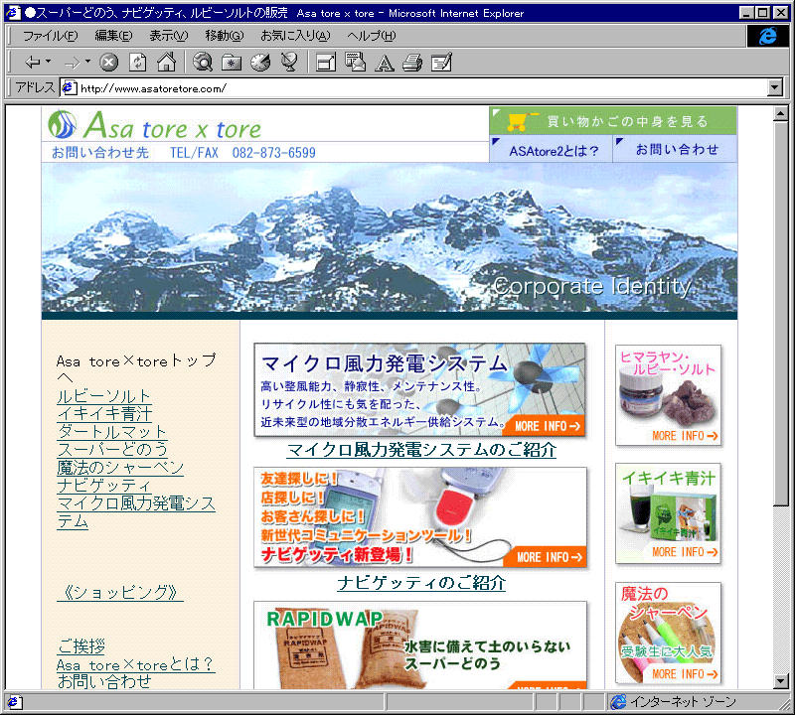
Task: Click the ナビゲッティ新登場 banner image
Action: pyautogui.click(x=420, y=516)
